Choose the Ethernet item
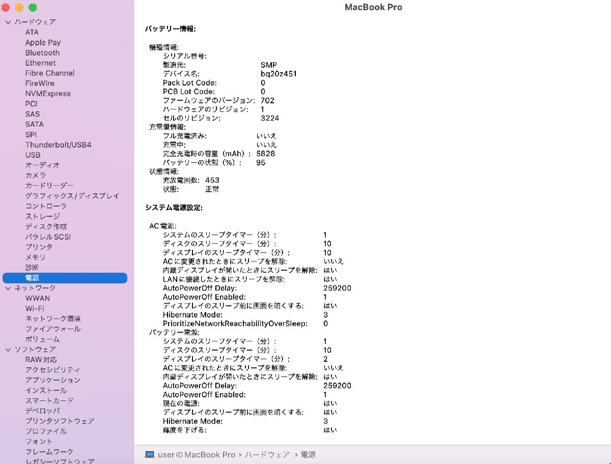Screen dimensions: 611x464 [40, 63]
